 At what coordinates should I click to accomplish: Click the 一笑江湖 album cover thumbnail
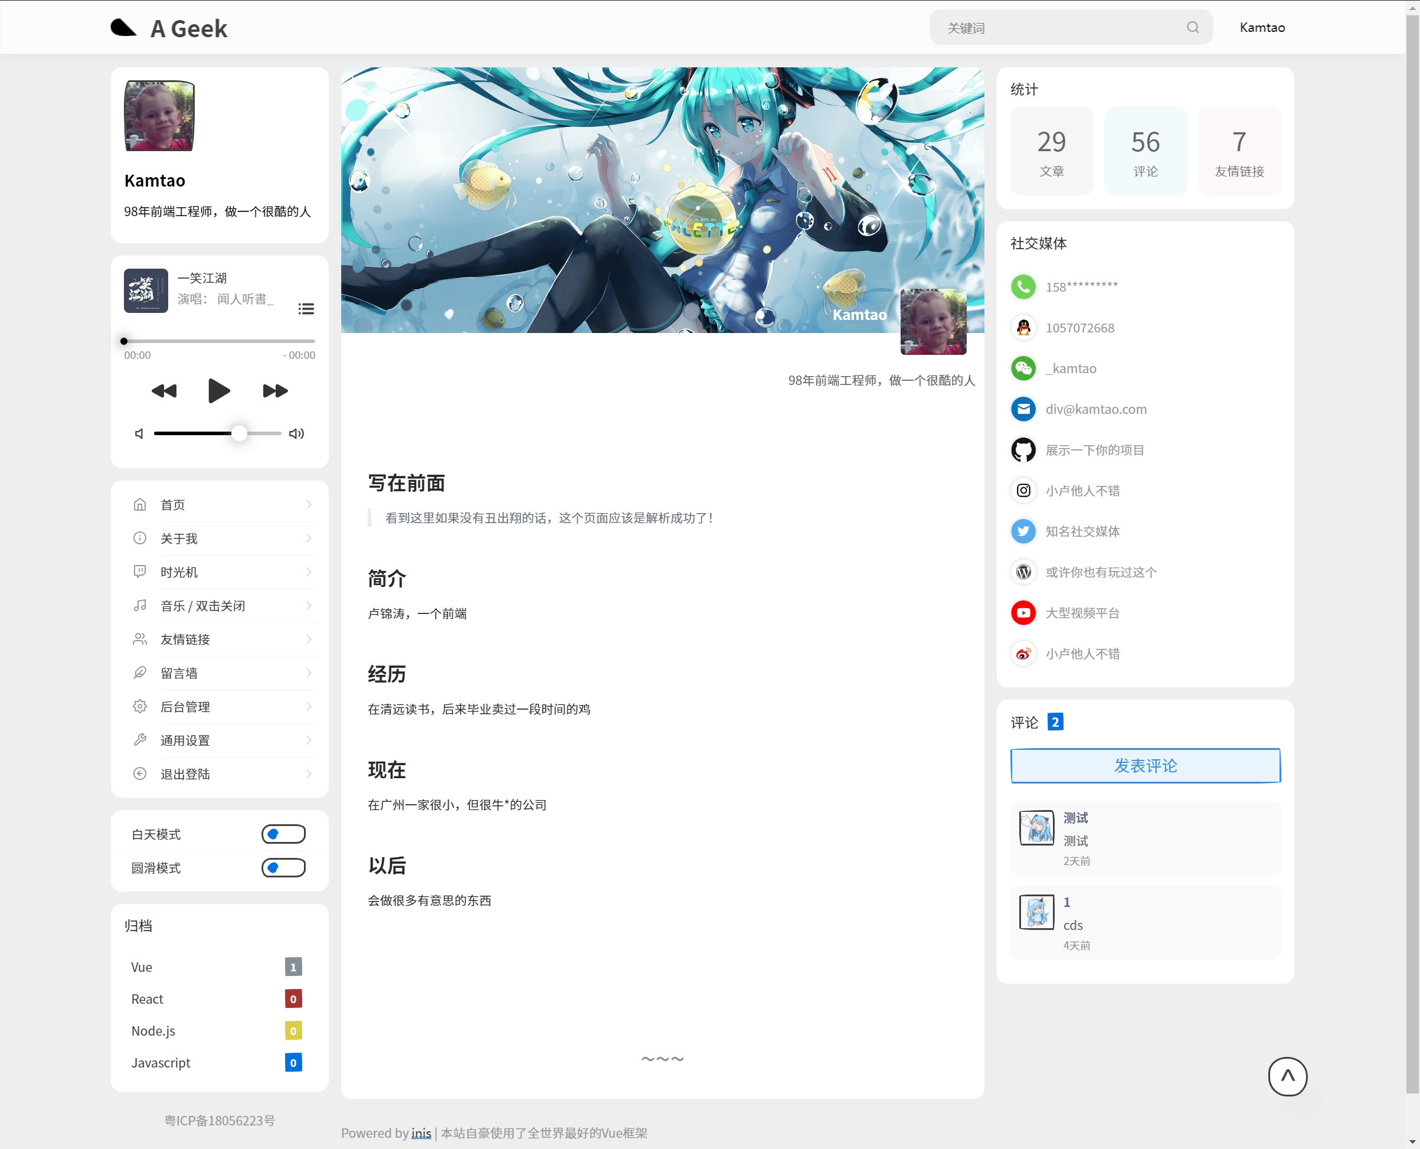pyautogui.click(x=146, y=290)
